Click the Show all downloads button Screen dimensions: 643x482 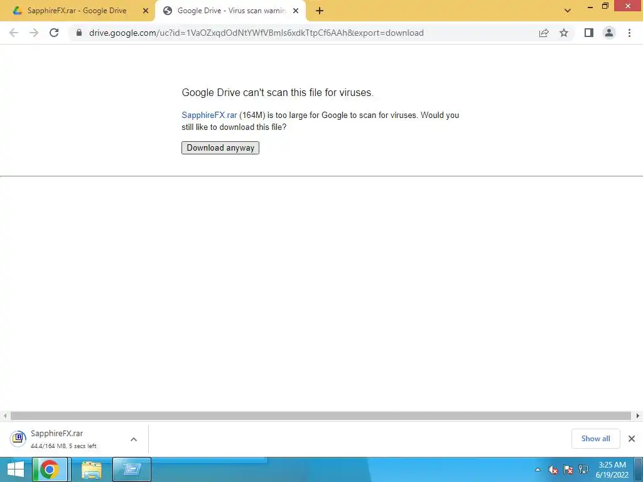[595, 439]
